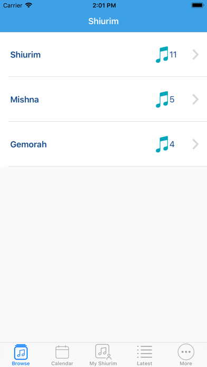Open the My Shiurim tab icon
The width and height of the screenshot is (207, 367).
pyautogui.click(x=103, y=352)
